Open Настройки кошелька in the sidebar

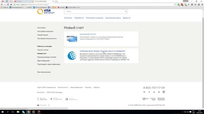[x=45, y=31]
